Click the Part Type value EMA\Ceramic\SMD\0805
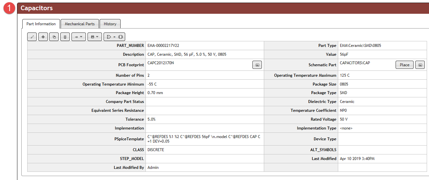Image resolution: width=429 pixels, height=180 pixels. pyautogui.click(x=360, y=46)
